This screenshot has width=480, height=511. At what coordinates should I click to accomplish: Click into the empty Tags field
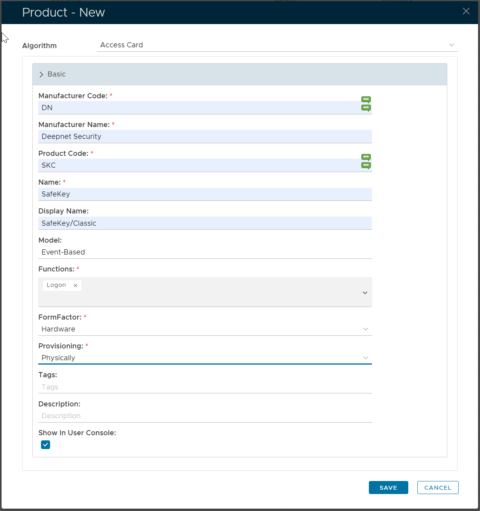coord(205,387)
